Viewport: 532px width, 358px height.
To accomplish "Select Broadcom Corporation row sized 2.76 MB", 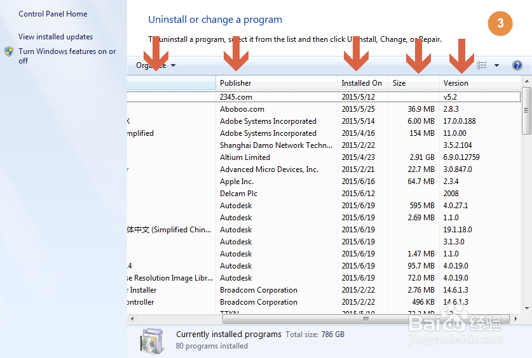I will pyautogui.click(x=324, y=290).
